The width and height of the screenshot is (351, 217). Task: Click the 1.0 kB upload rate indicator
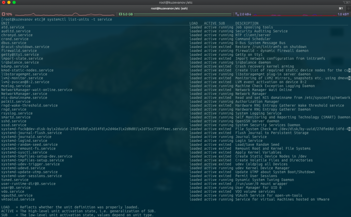click(x=343, y=14)
